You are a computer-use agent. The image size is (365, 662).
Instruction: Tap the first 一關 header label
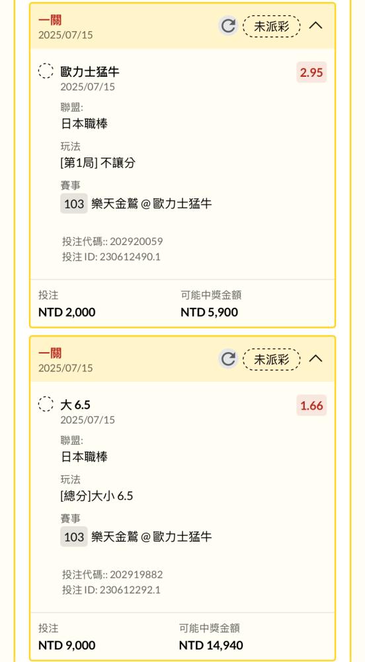point(50,20)
